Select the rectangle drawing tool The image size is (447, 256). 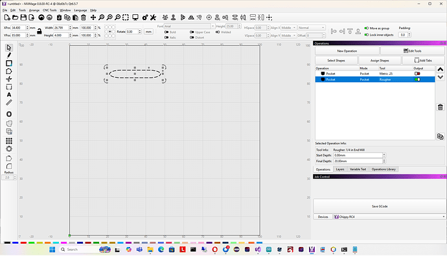click(9, 63)
